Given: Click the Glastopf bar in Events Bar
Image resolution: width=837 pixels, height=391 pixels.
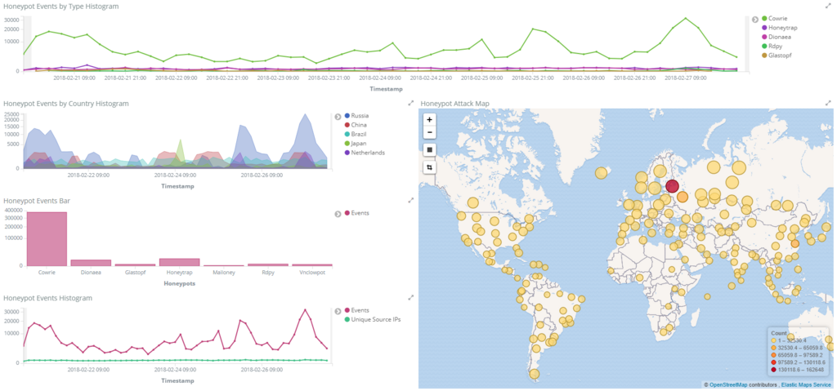Looking at the screenshot, I should [135, 264].
